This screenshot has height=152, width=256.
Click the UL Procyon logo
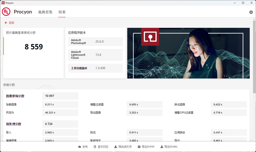pos(17,12)
